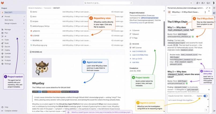This screenshot has width=216, height=114.
Task: Expand the Manage menu chevron
Action: pos(24,30)
